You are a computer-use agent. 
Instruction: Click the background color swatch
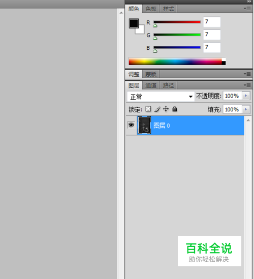(x=141, y=30)
